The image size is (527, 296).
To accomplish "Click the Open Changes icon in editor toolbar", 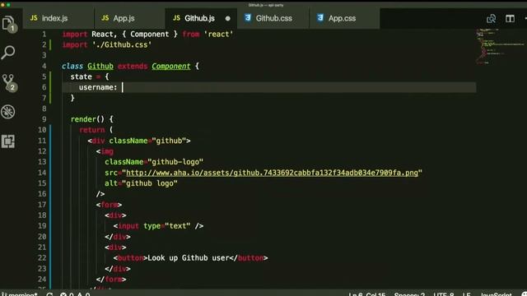I will point(491,18).
